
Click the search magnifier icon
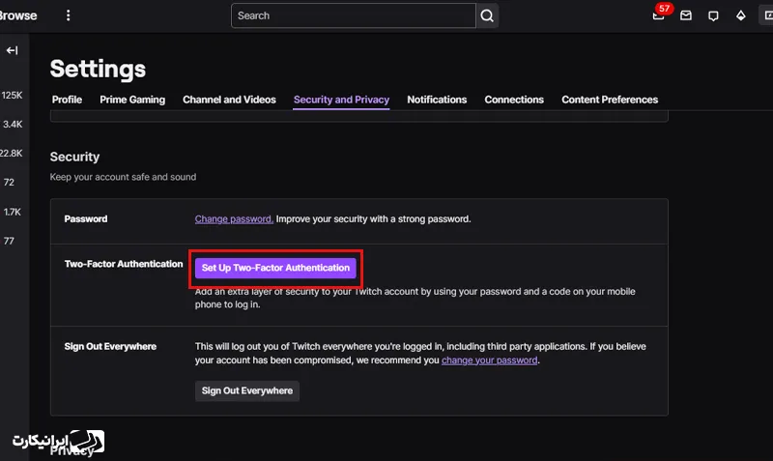pyautogui.click(x=488, y=15)
